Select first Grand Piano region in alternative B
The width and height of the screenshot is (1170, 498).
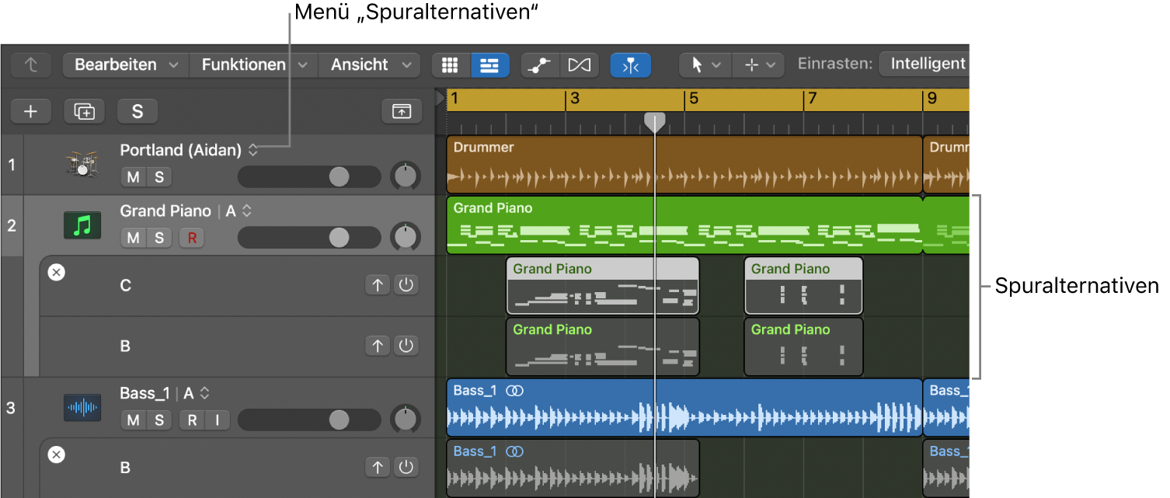point(603,347)
